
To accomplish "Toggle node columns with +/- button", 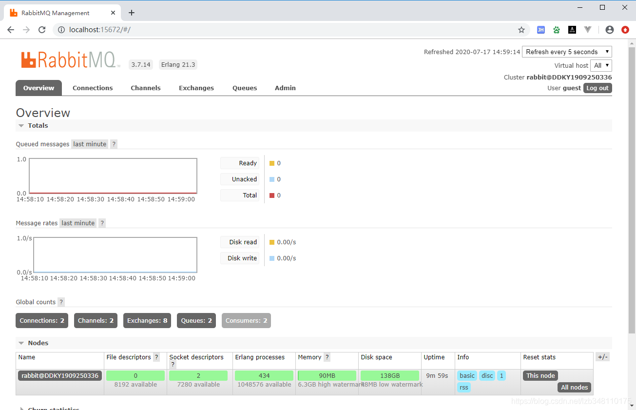I will click(x=602, y=357).
